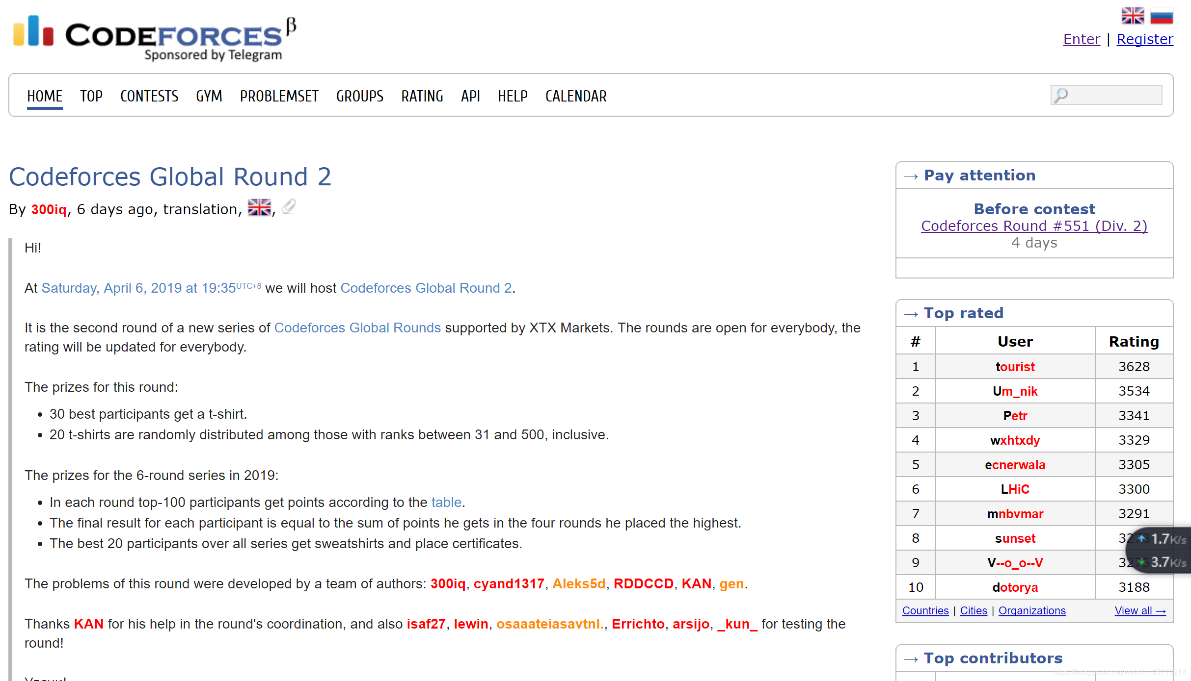Select the RATING navigation tab
Image resolution: width=1191 pixels, height=681 pixels.
pyautogui.click(x=422, y=96)
